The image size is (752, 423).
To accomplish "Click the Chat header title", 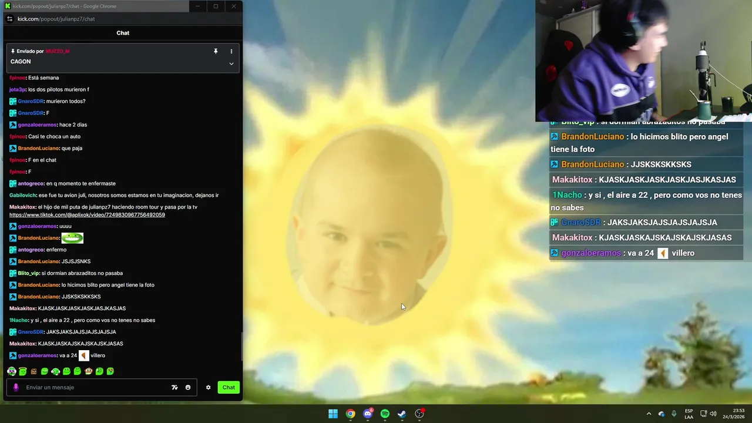I will point(123,33).
